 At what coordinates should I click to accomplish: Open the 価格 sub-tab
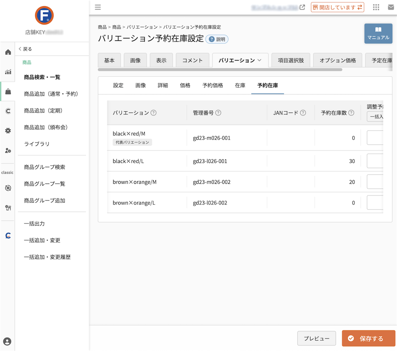[185, 85]
